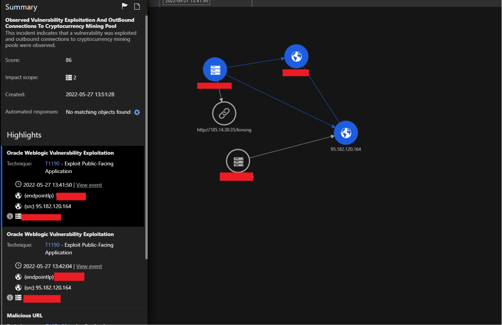Open View event for 13:41:50 entry
The height and width of the screenshot is (325, 502).
[89, 185]
